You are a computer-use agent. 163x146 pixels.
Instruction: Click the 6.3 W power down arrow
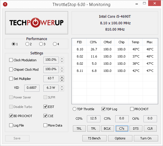[x=62, y=90]
